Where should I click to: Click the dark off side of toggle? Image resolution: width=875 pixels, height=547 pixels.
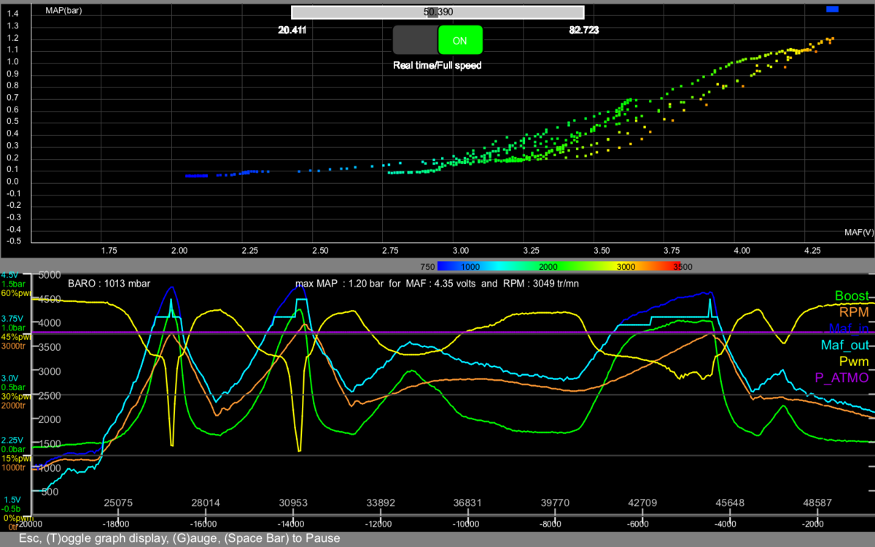pos(415,41)
